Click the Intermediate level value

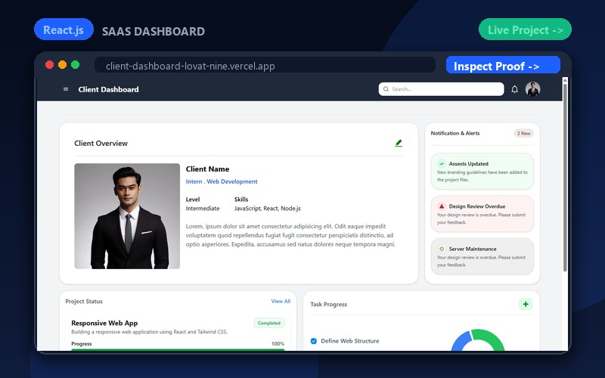pos(203,209)
